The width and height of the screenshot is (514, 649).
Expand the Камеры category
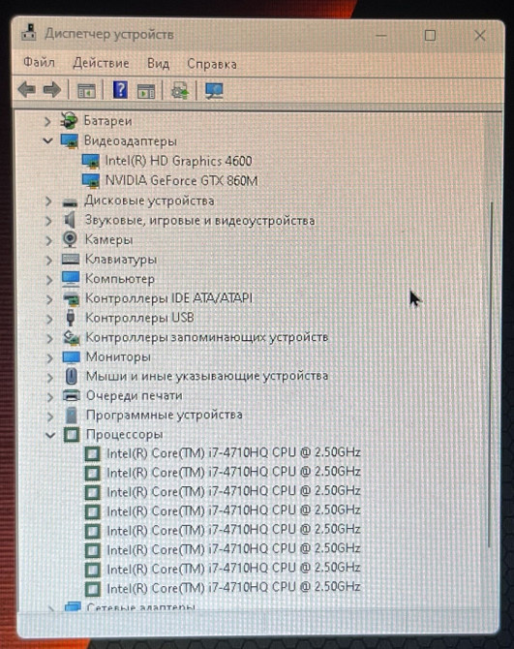coord(48,240)
